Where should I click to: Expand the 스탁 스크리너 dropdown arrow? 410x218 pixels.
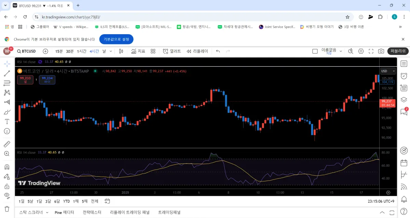pyautogui.click(x=47, y=213)
